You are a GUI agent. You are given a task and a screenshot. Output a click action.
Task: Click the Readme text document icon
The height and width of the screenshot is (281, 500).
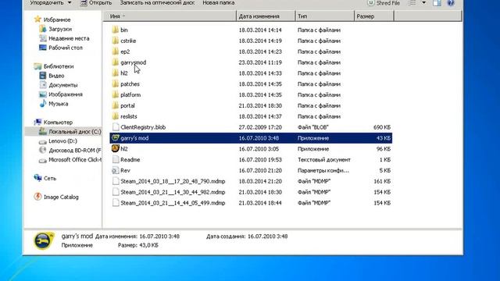116,159
